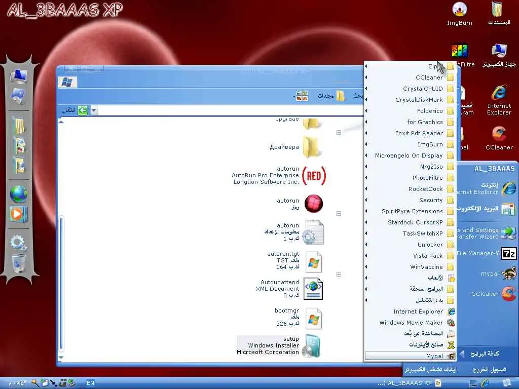This screenshot has height=389, width=519.
Task: Select the red autorun رمز icon file
Action: [313, 204]
